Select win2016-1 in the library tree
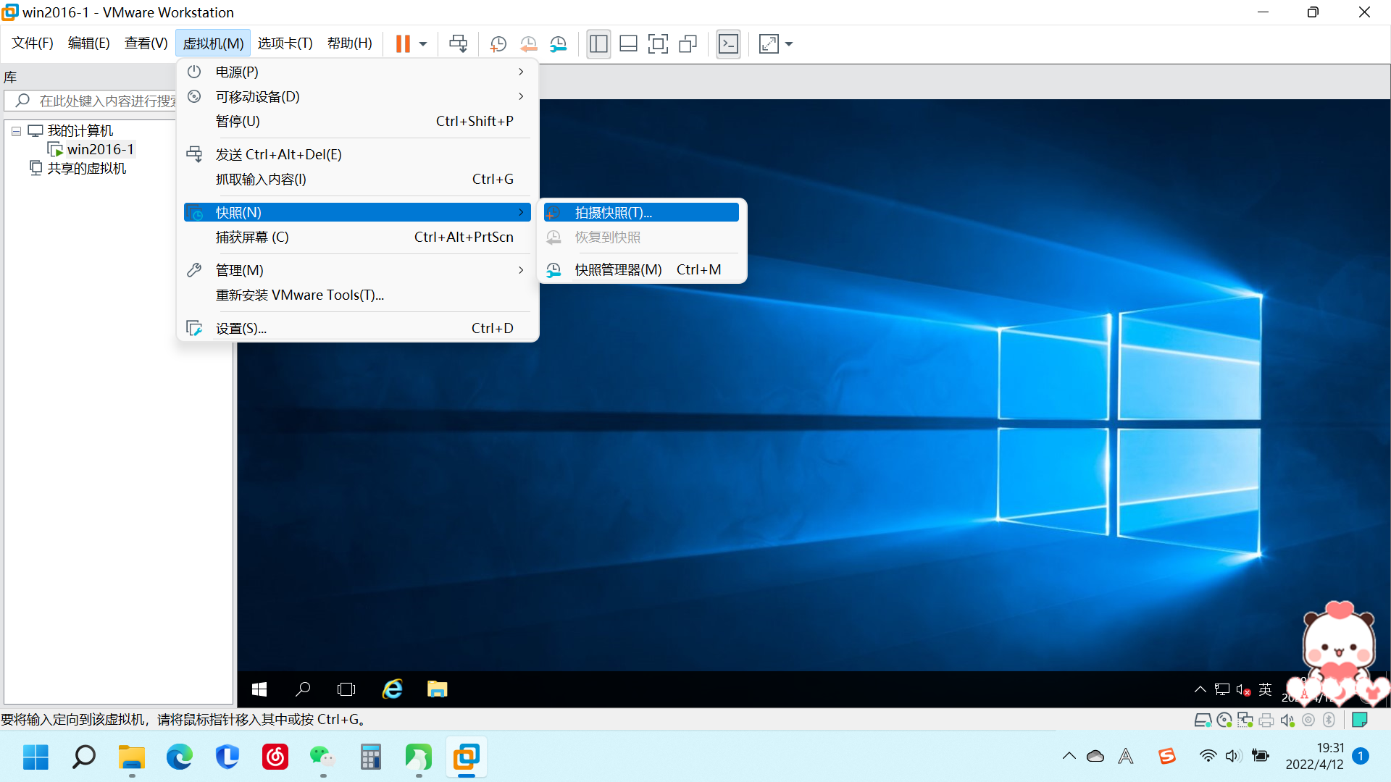1391x782 pixels. coord(100,150)
